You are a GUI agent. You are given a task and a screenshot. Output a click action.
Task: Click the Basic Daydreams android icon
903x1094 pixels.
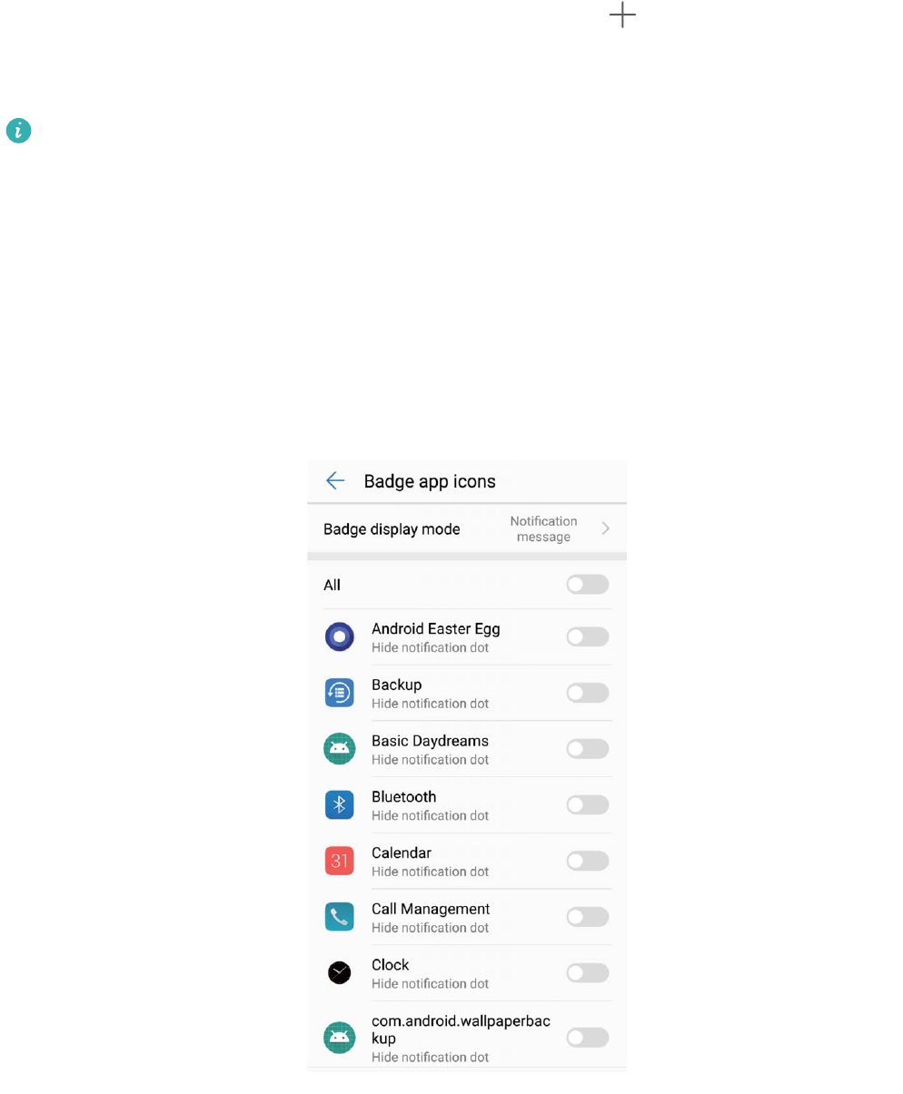pos(339,749)
